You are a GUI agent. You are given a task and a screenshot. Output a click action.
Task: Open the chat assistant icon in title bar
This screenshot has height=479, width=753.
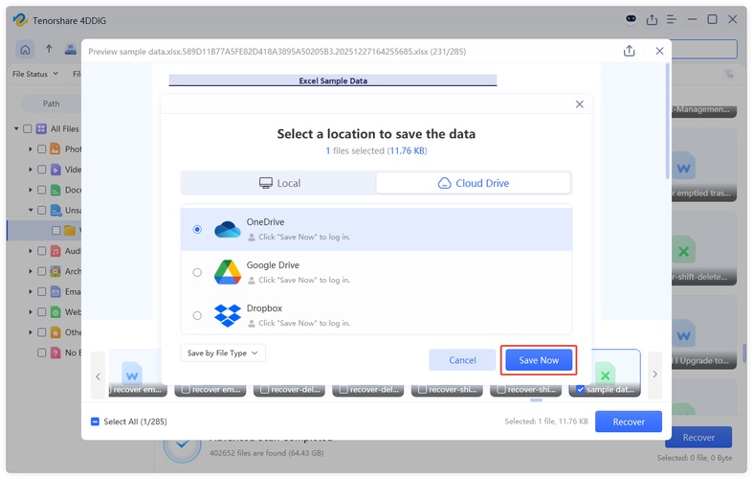pos(631,19)
